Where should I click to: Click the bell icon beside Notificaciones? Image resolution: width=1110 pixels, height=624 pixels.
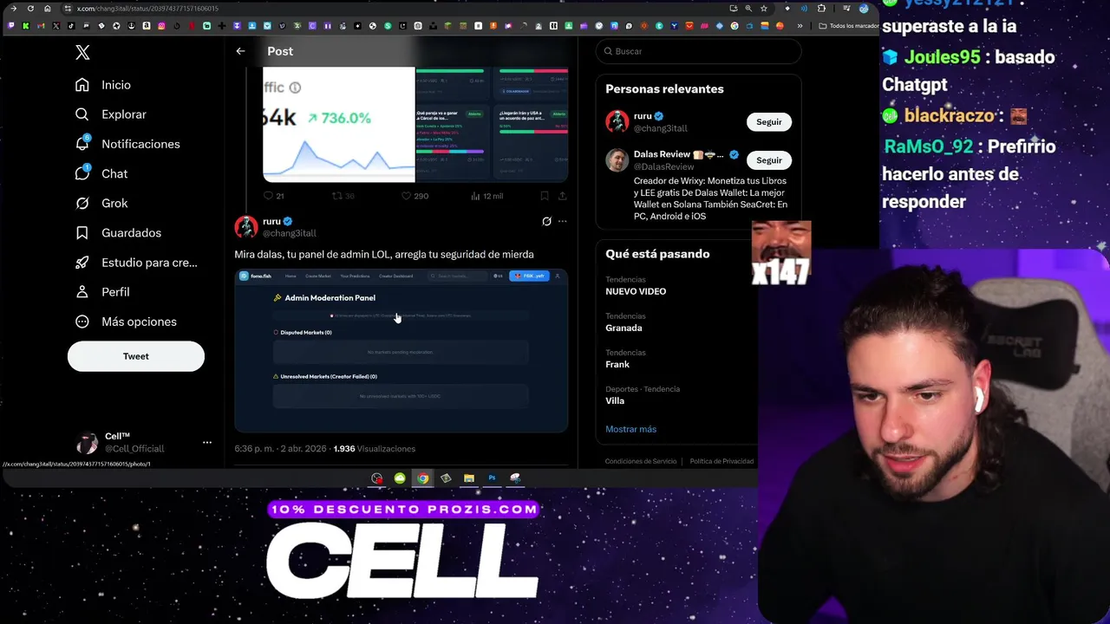(x=82, y=144)
